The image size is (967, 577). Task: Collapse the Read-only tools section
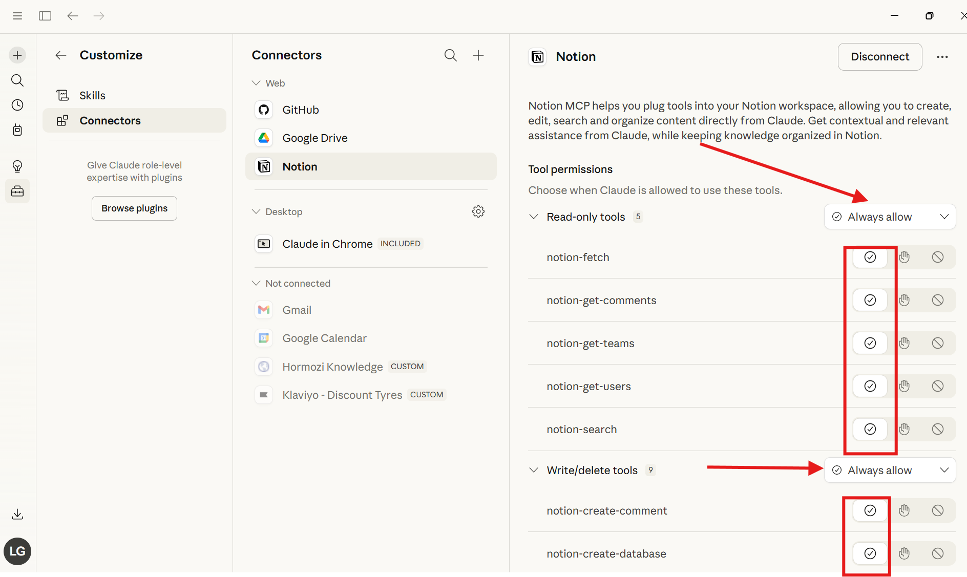[534, 217]
